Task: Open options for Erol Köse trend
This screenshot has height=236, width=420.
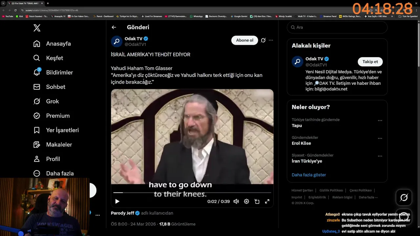Action: (x=380, y=138)
